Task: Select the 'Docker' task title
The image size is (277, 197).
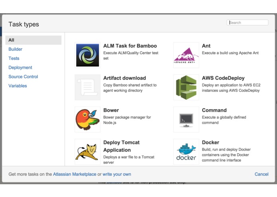Action: (x=210, y=142)
